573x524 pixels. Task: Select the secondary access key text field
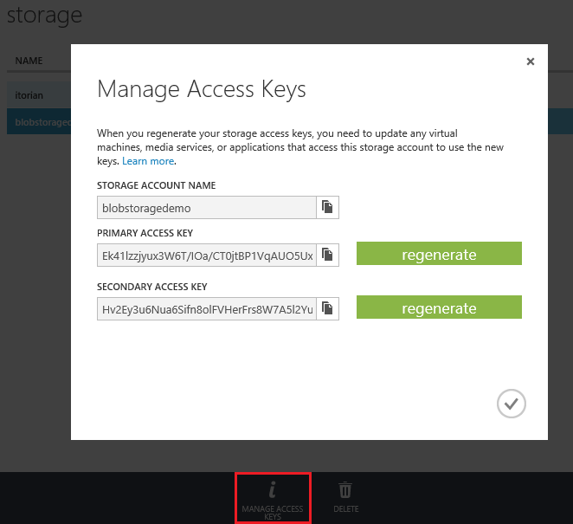(207, 308)
